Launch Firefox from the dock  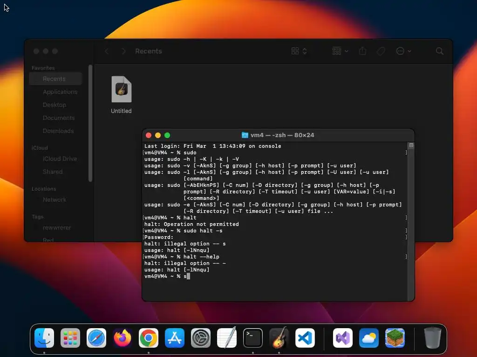click(123, 338)
